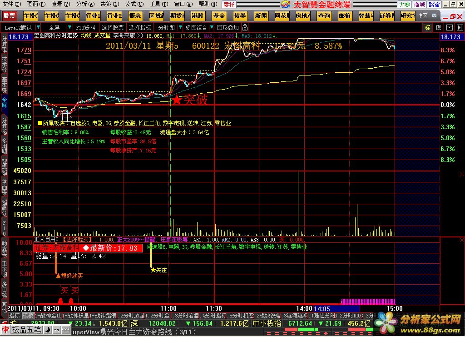Click the 期货 toolbar button
The height and width of the screenshot is (337, 465).
178,16
